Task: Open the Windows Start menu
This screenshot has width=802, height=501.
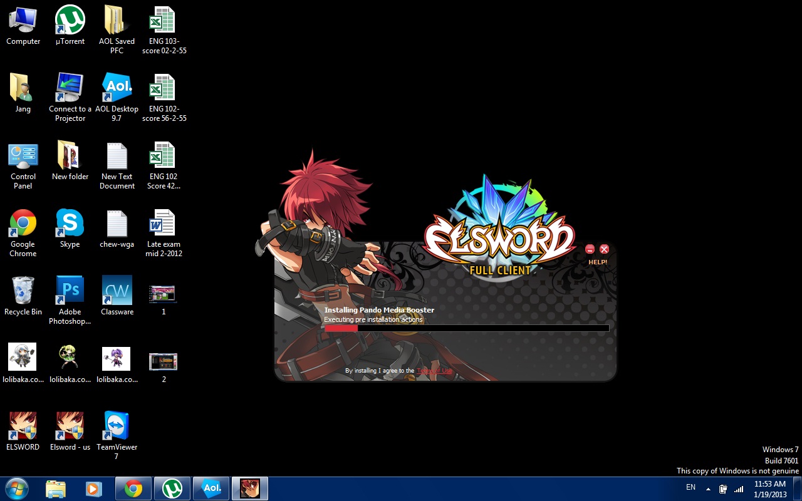Action: (x=16, y=488)
